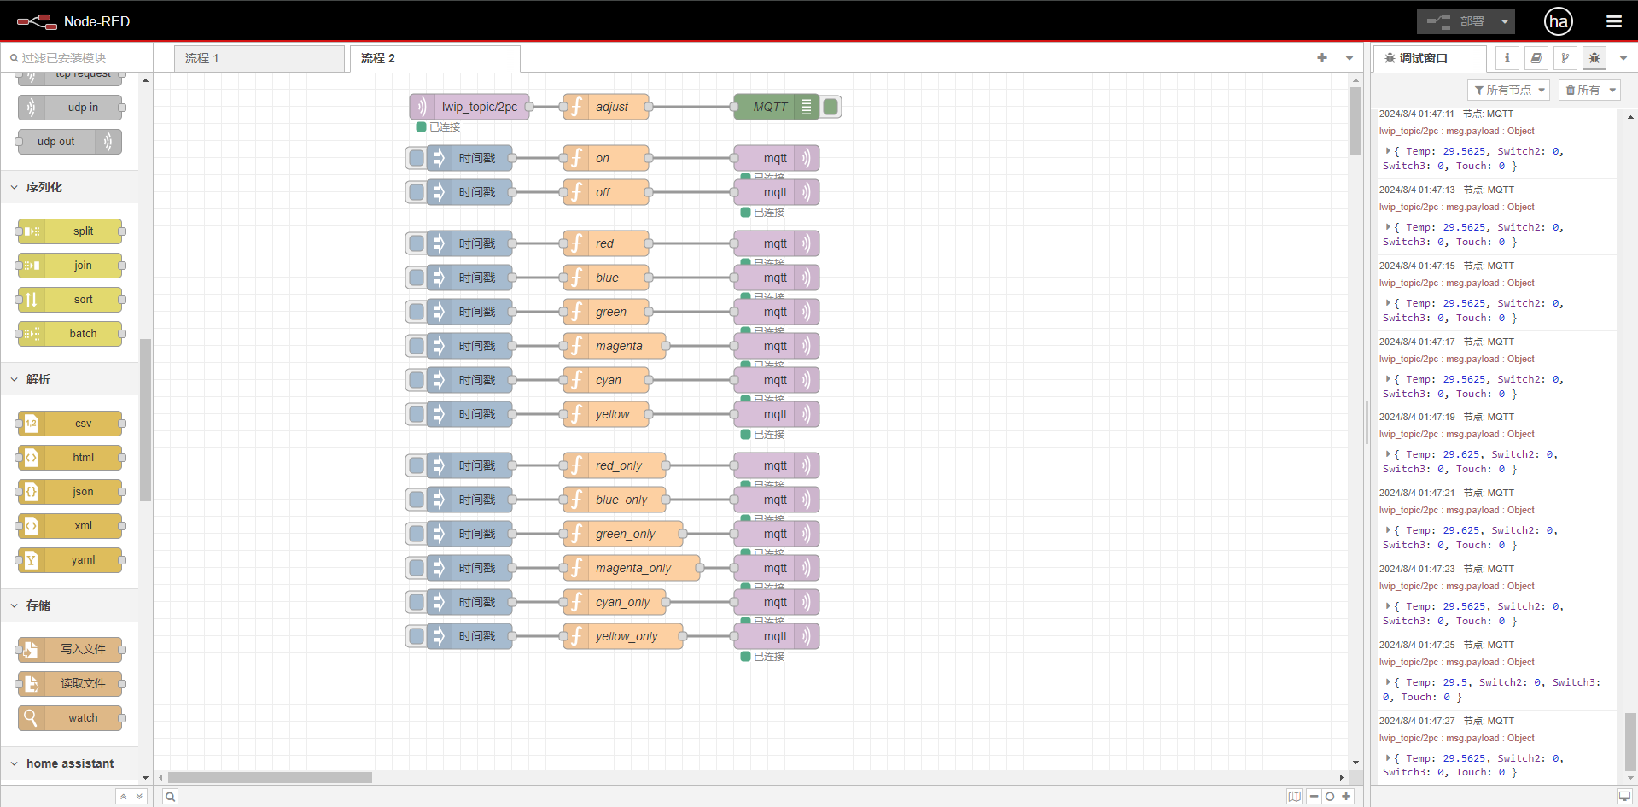Toggle the MQTT debug node output
The image size is (1638, 807).
[831, 107]
